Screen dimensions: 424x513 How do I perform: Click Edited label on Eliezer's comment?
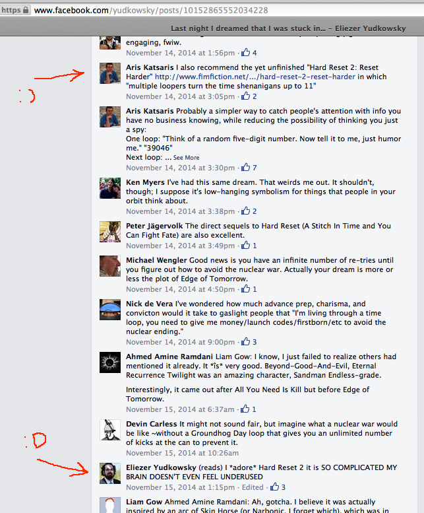253,487
